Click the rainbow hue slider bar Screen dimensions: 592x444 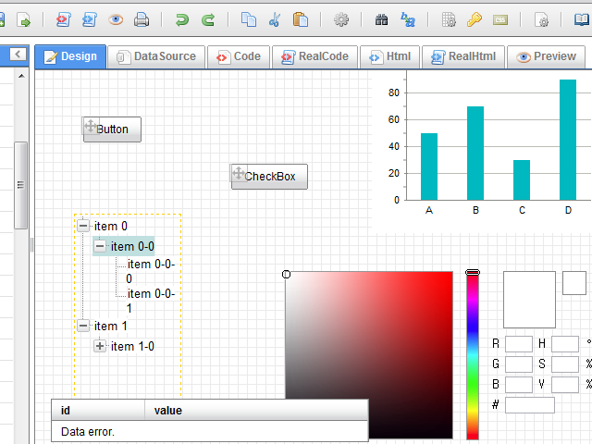tap(473, 356)
